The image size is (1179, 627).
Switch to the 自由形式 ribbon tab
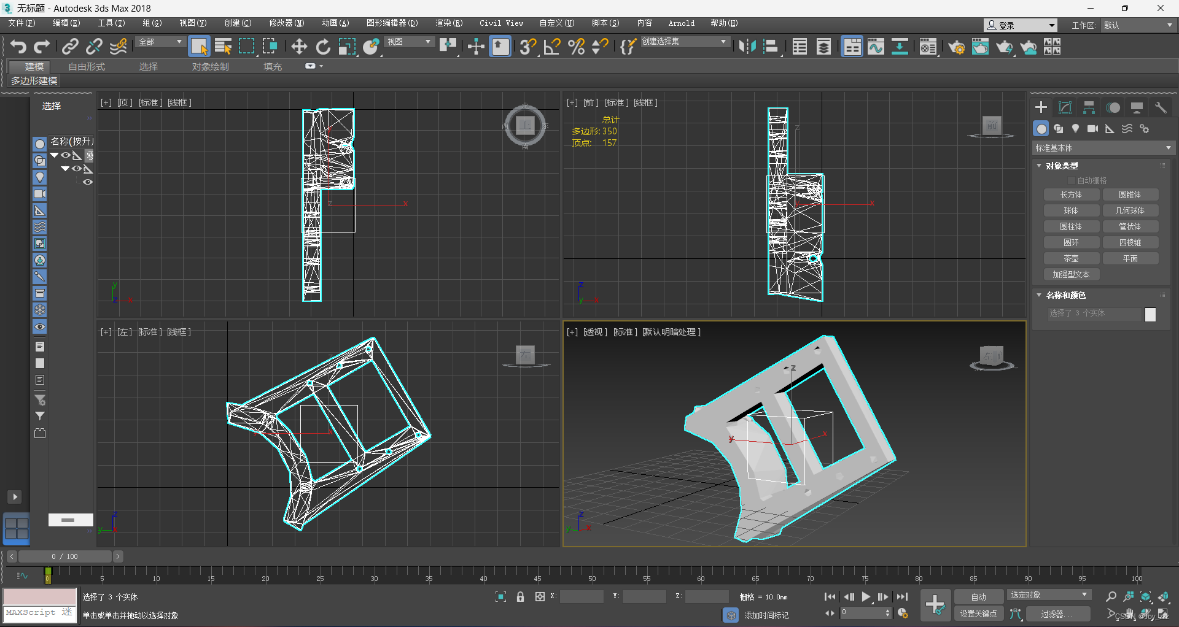[87, 66]
